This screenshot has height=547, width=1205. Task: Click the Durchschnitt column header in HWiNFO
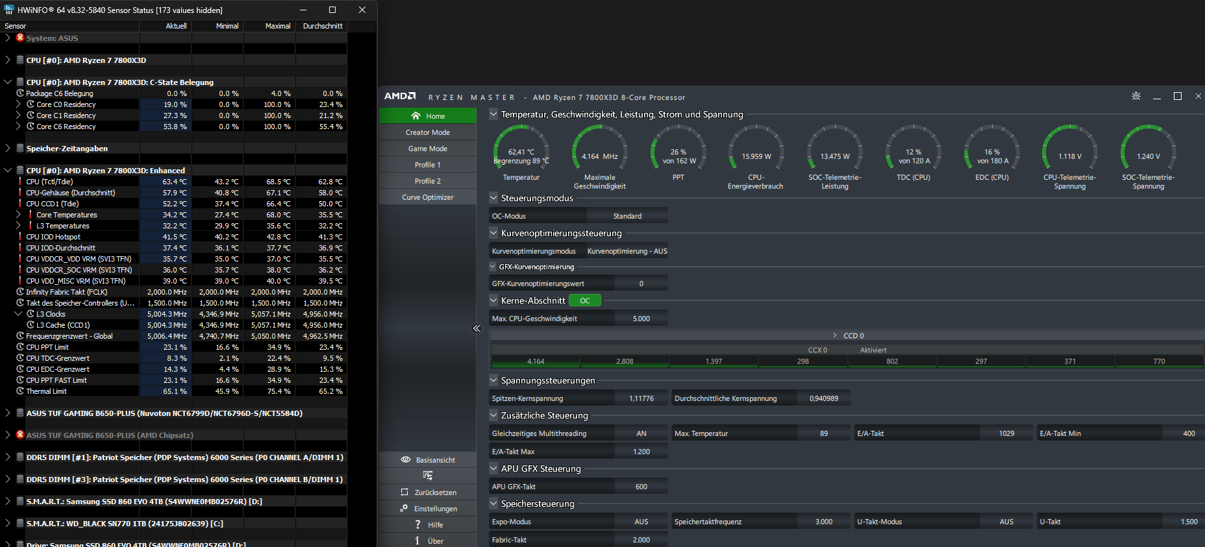(x=321, y=26)
